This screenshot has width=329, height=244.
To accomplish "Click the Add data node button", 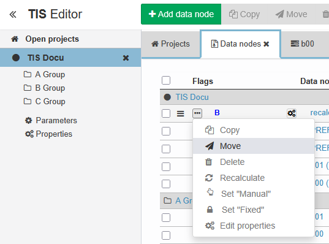I will tap(181, 14).
